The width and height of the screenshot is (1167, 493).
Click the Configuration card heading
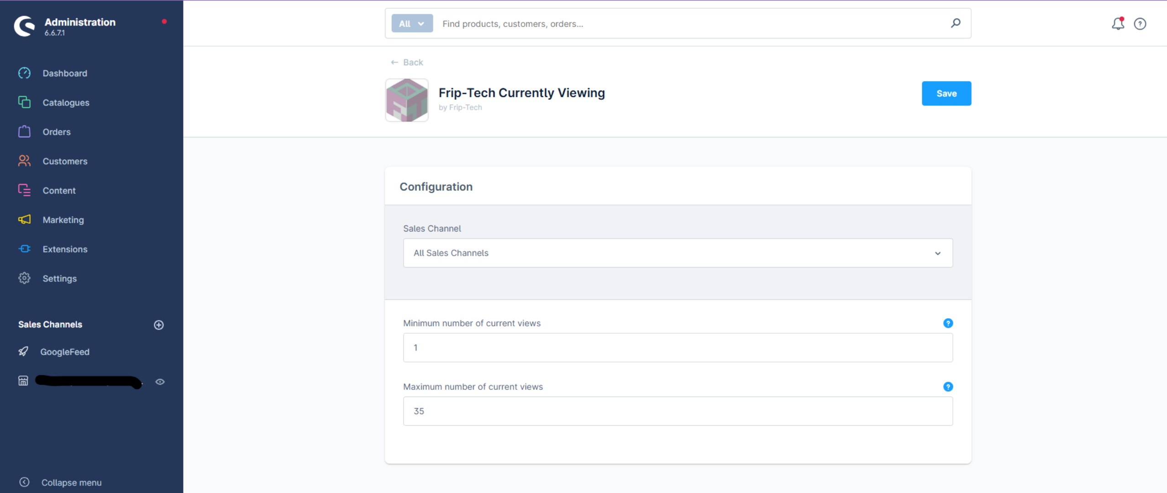[x=436, y=186]
